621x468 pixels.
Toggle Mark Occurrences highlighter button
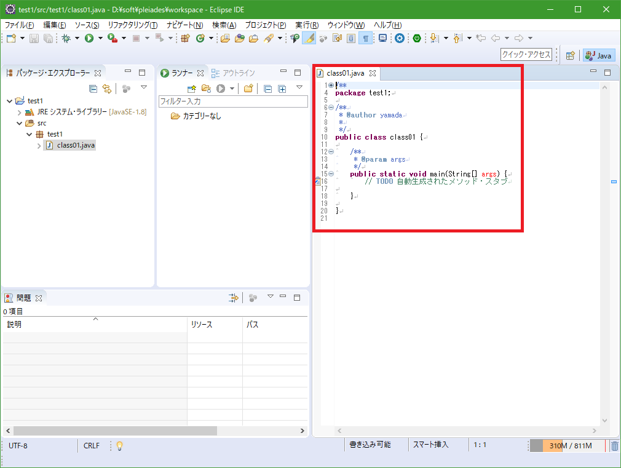[309, 38]
